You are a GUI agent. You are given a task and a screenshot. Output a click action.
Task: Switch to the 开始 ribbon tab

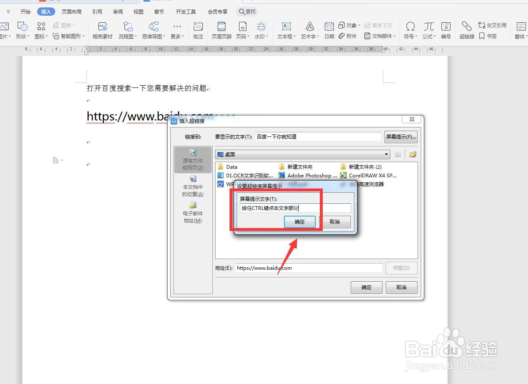pos(25,12)
